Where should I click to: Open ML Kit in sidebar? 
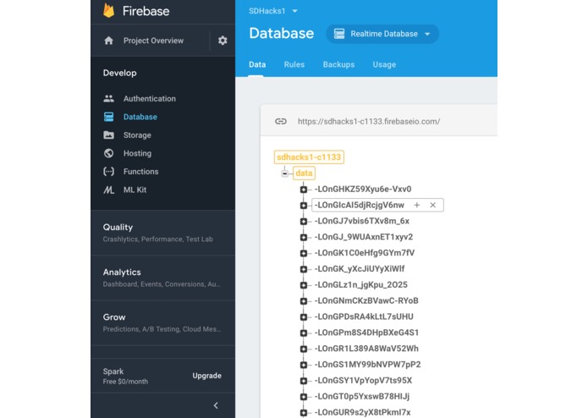(135, 190)
